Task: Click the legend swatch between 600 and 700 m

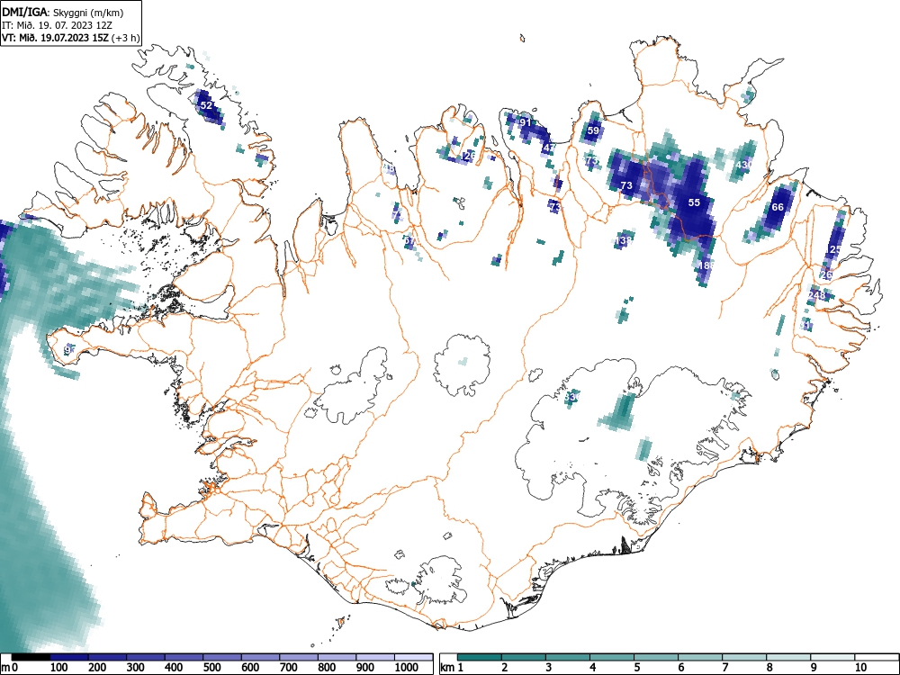Action: [261, 657]
